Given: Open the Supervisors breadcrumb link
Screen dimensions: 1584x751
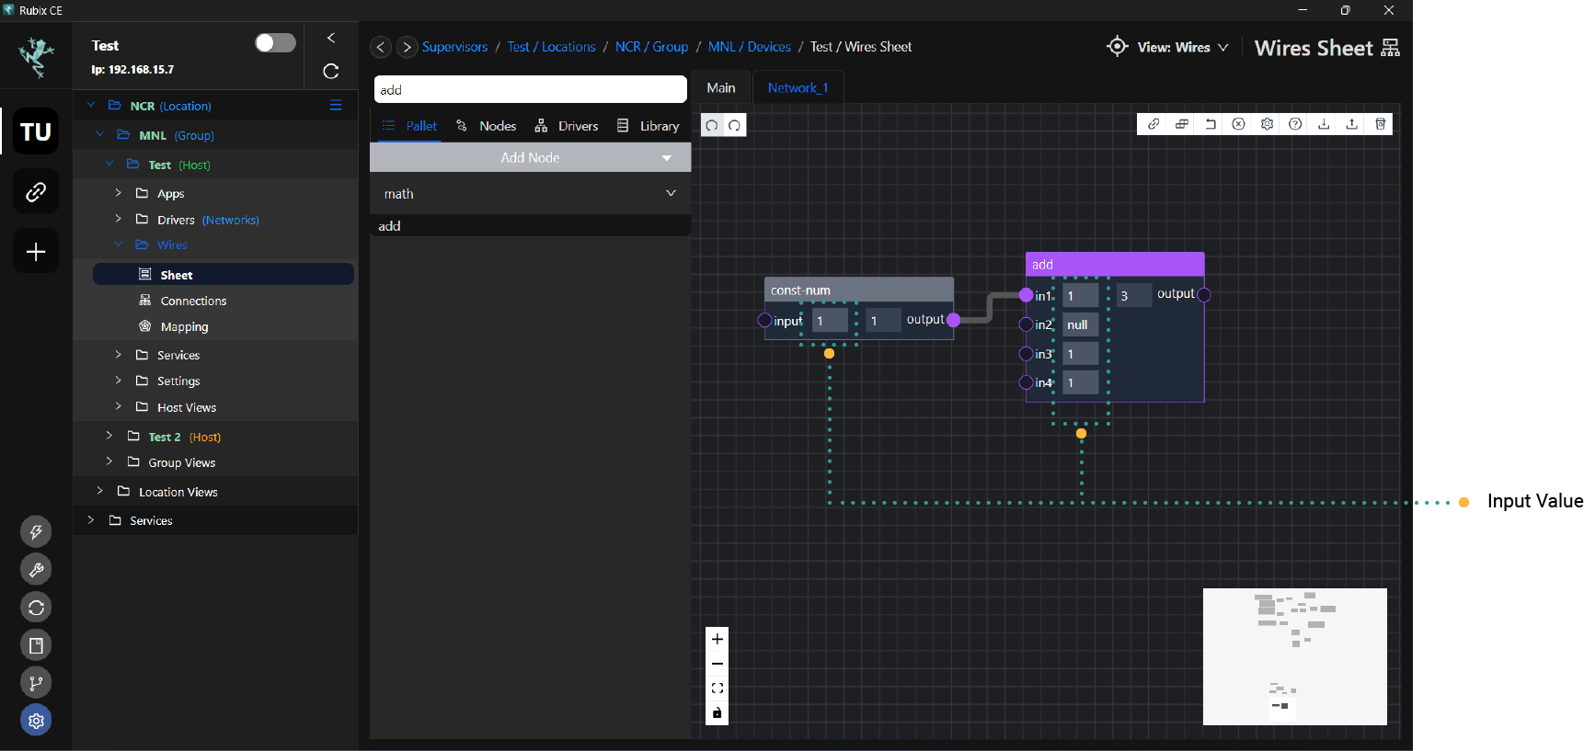Looking at the screenshot, I should point(455,47).
